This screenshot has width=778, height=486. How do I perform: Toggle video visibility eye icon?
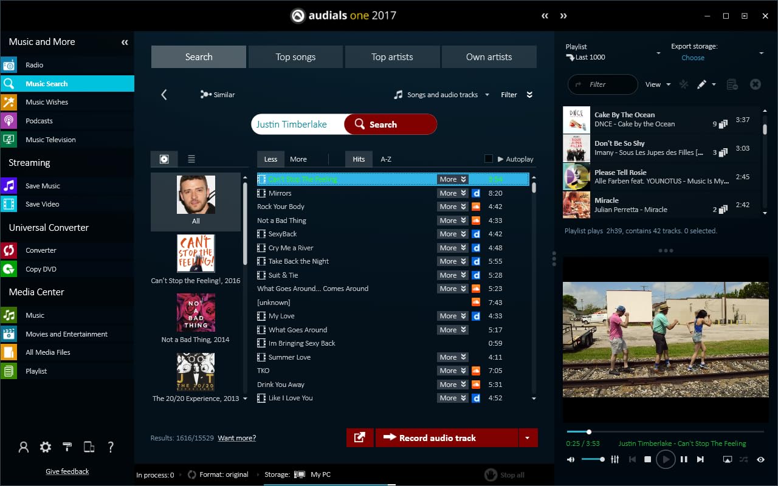pos(761,459)
